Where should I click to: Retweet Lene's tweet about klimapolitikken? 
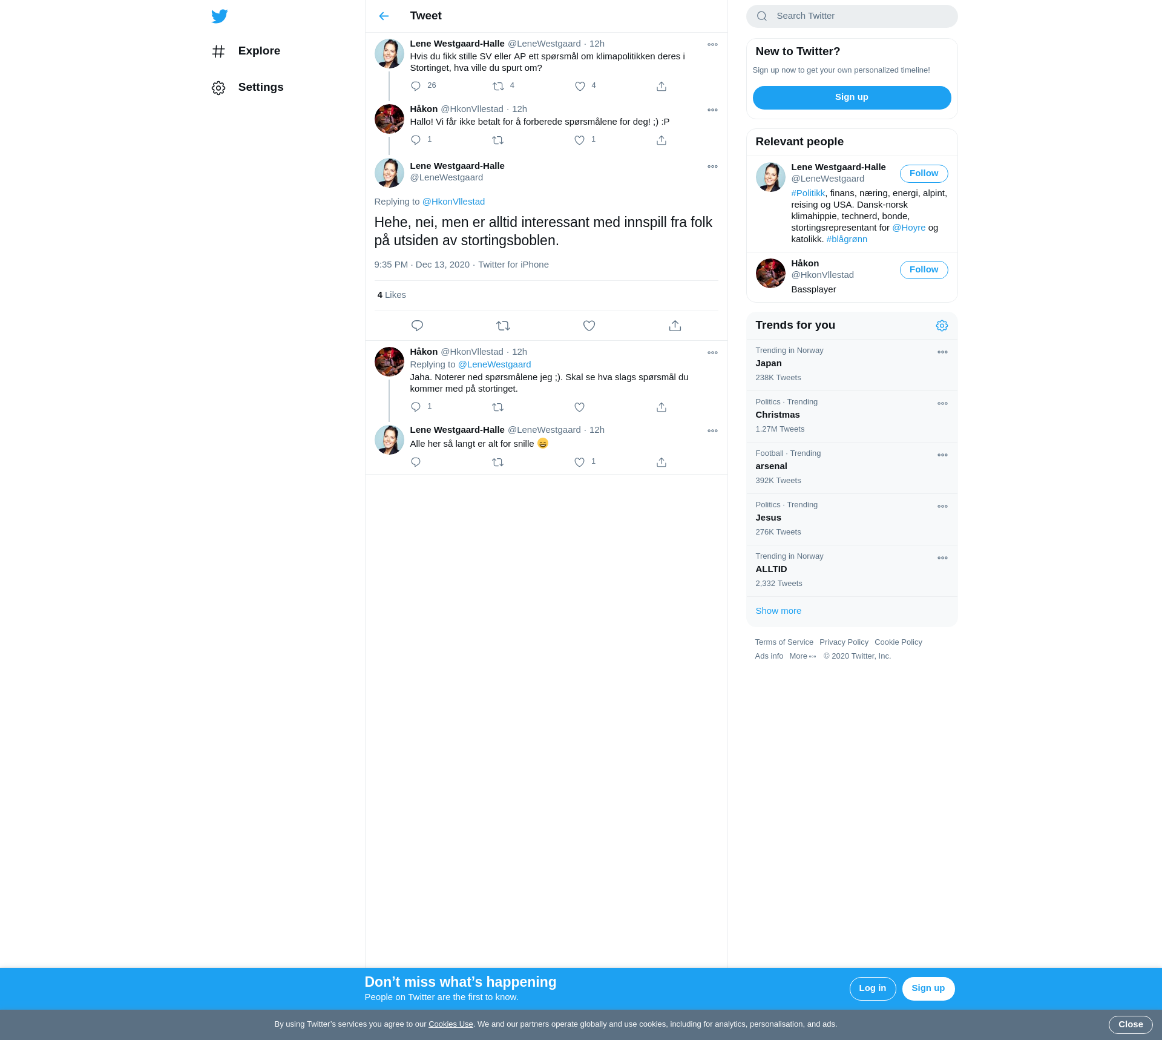[498, 87]
